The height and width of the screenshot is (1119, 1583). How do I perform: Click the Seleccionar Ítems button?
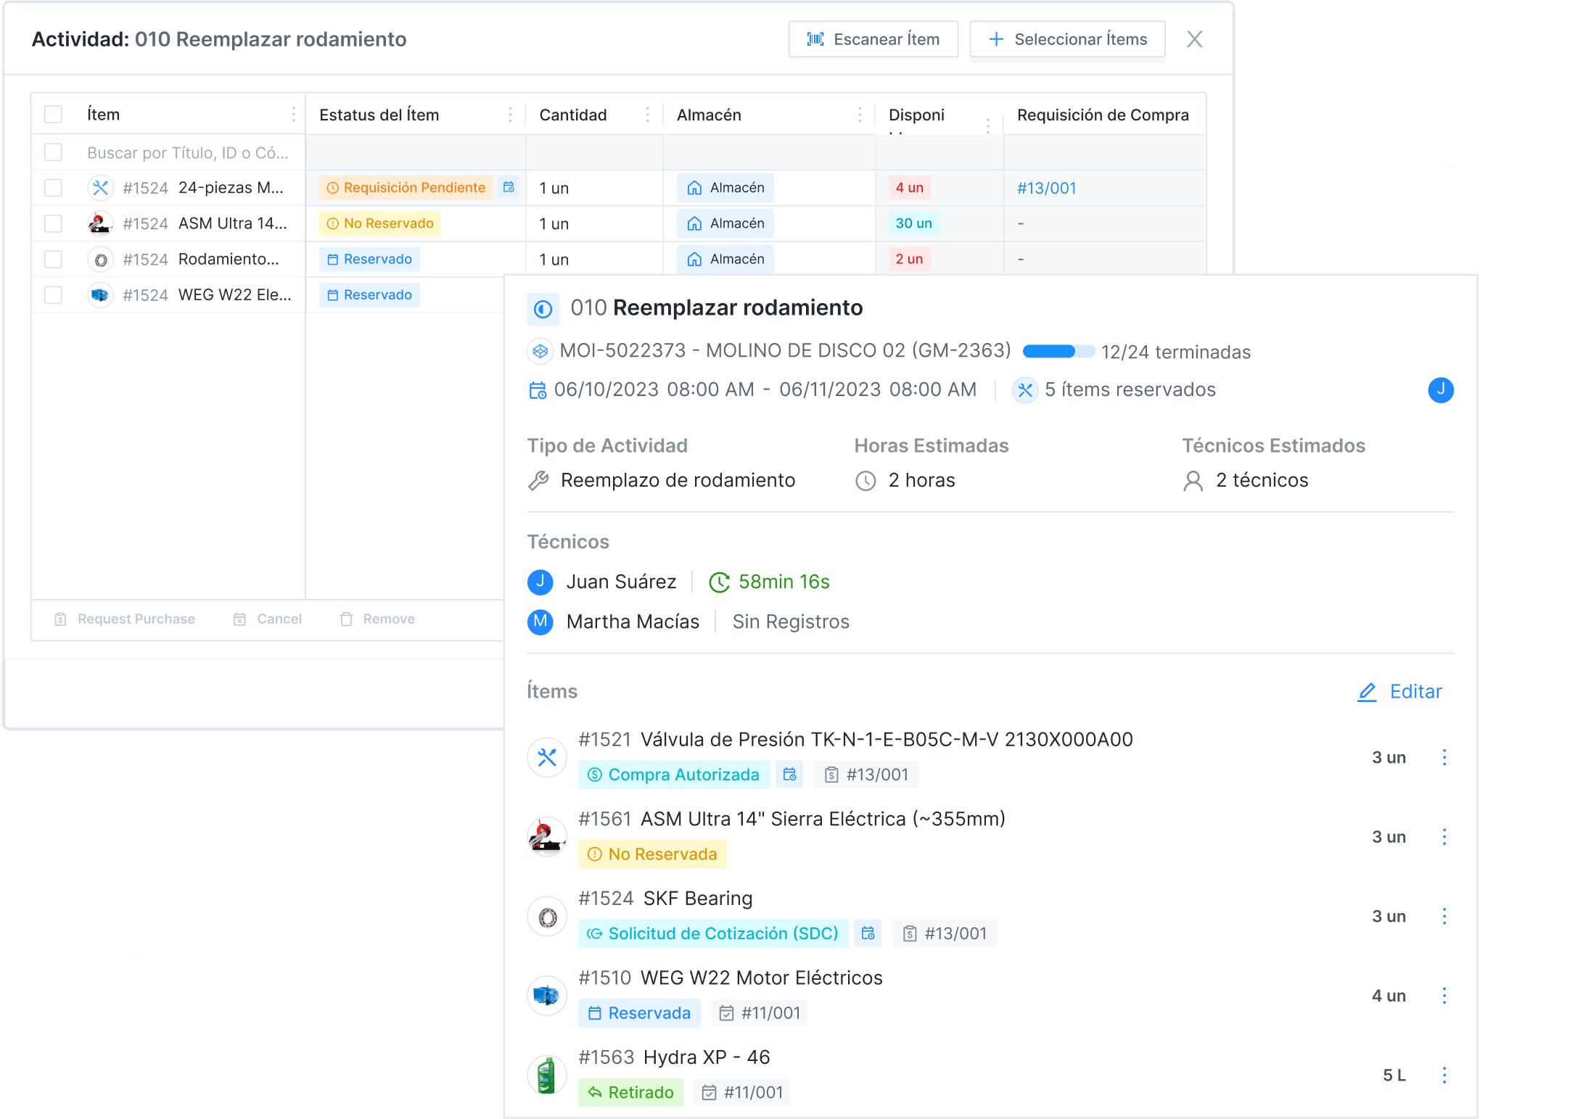pyautogui.click(x=1067, y=39)
